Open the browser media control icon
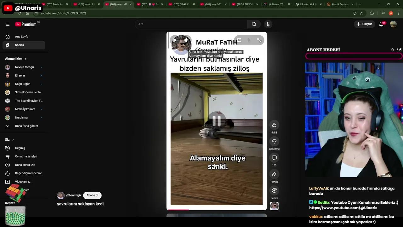Image resolution: width=403 pixels, height=227 pixels. point(383,13)
